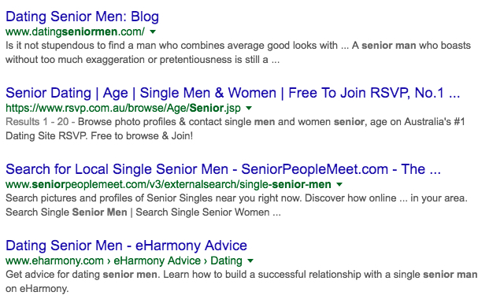Expand dropdown arrow next to eharmony.com breadcrumb

pyautogui.click(x=250, y=261)
